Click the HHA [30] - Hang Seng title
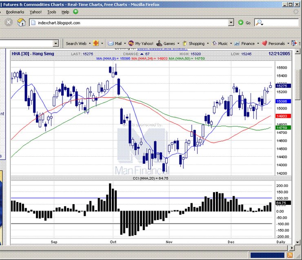Image resolution: width=302 pixels, height=260 pixels. pyautogui.click(x=33, y=54)
